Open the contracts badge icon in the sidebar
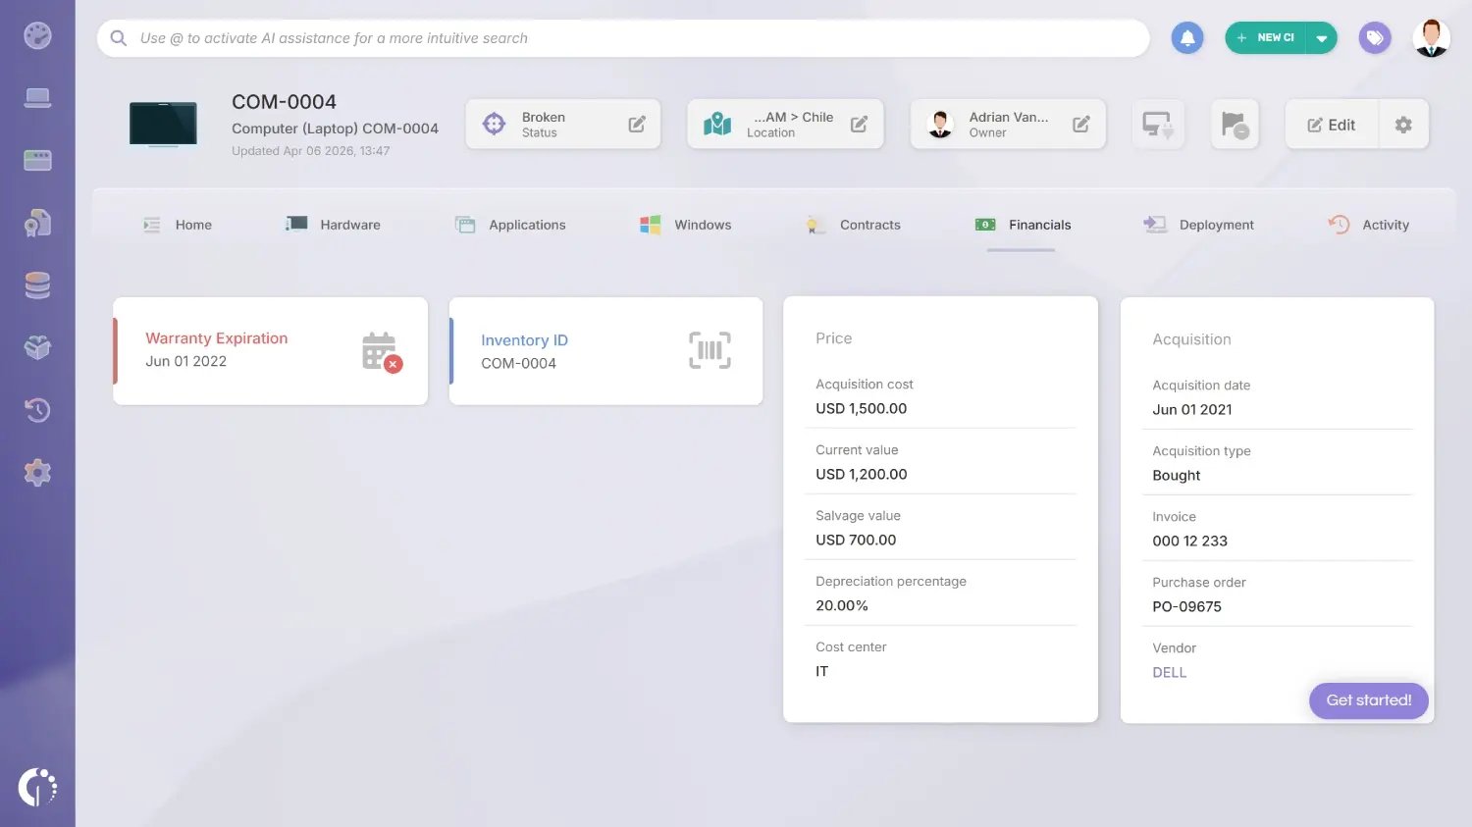Image resolution: width=1472 pixels, height=827 pixels. [37, 222]
